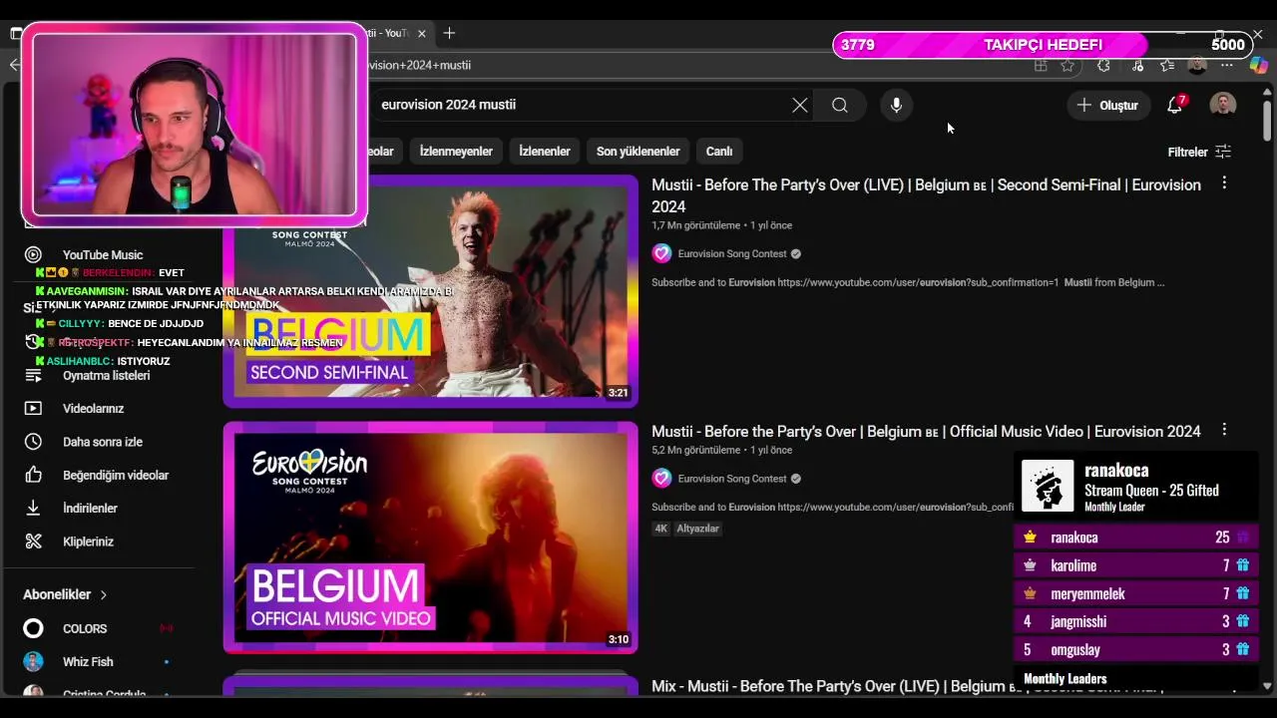Open Eurovision Song Contest channel under LIVE video
This screenshot has width=1277, height=718.
[x=732, y=253]
